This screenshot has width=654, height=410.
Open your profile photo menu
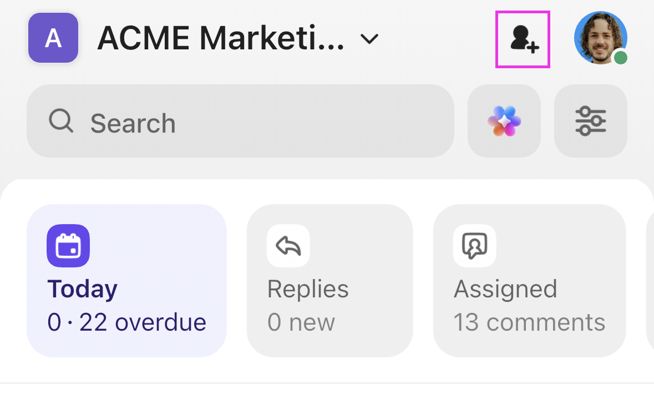coord(600,38)
